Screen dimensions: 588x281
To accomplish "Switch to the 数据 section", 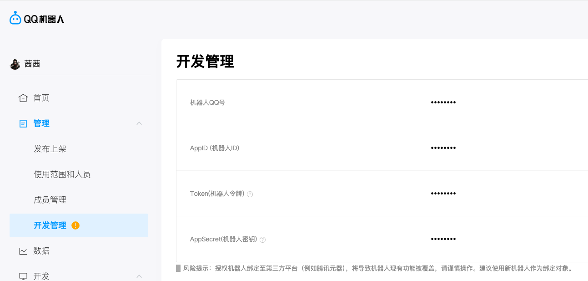I will coord(40,250).
